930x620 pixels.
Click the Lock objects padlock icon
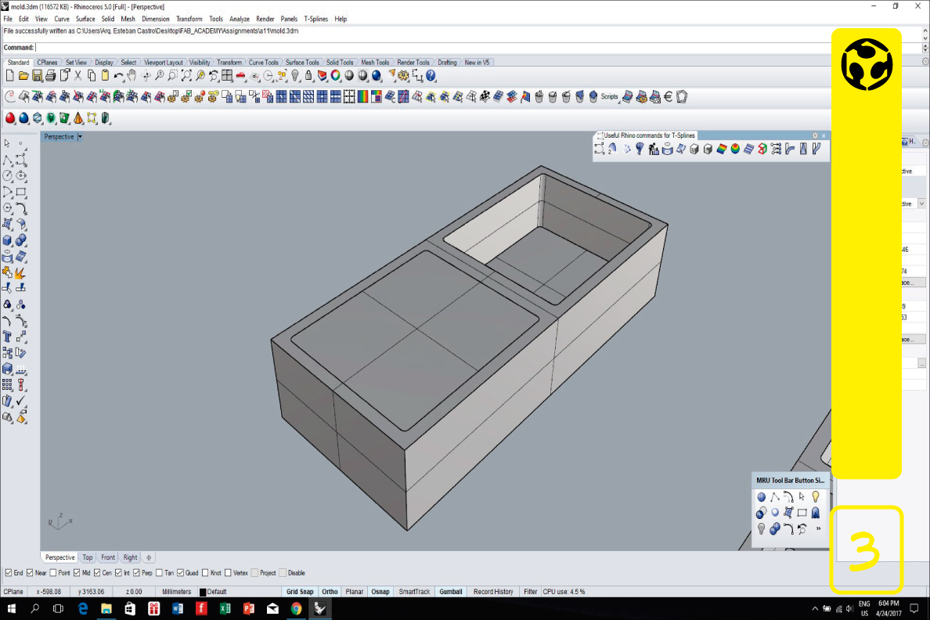[308, 76]
